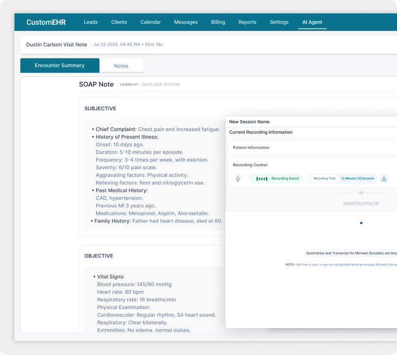Viewport: 397px width, 355px height.
Task: Select the Encounter Summary tab
Action: (x=59, y=66)
